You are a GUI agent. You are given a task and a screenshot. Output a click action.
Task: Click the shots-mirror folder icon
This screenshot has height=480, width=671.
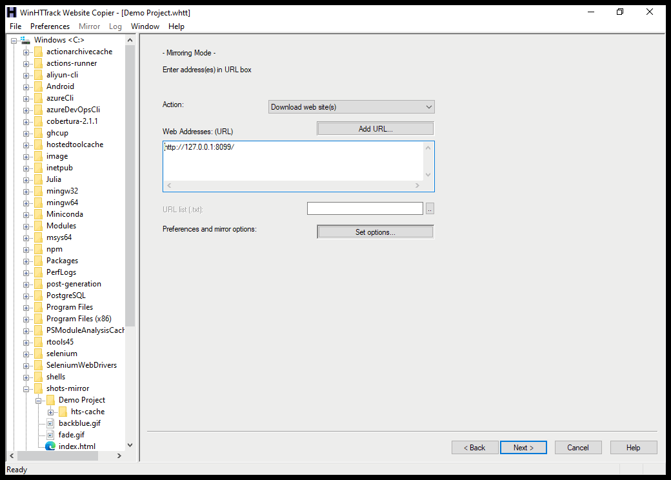[39, 388]
